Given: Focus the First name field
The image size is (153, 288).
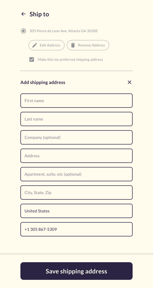Looking at the screenshot, I should tap(76, 101).
